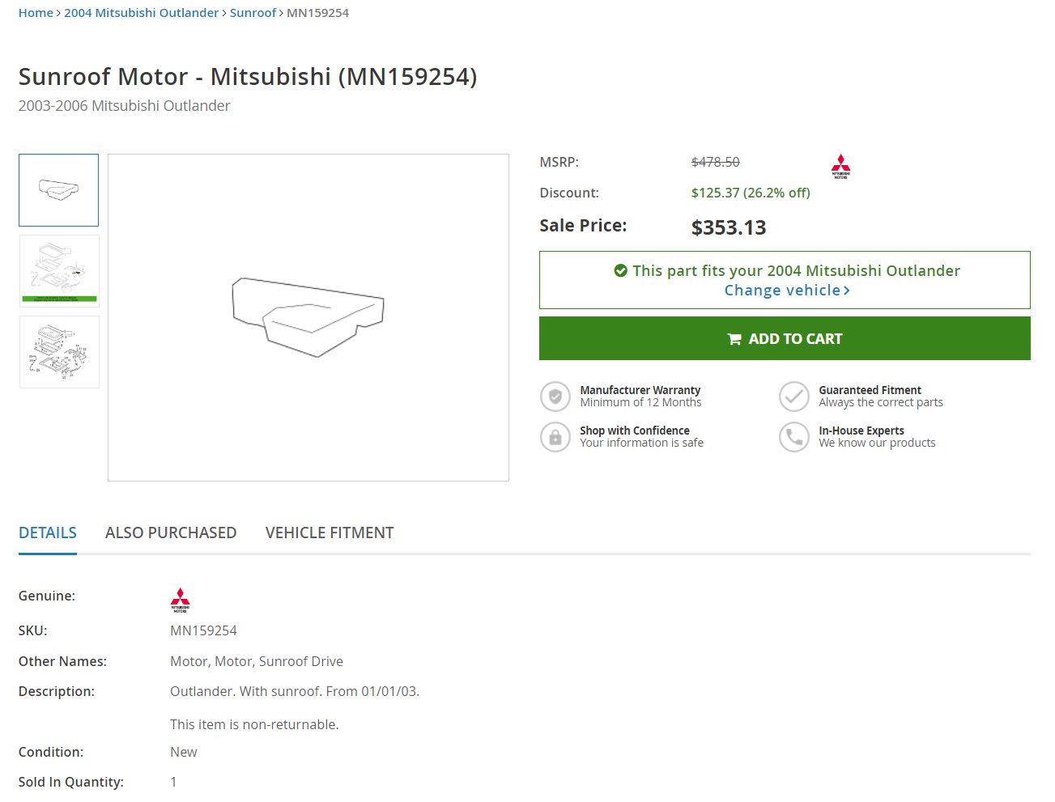Click the green fitment check icon
1055x802 pixels.
click(620, 270)
